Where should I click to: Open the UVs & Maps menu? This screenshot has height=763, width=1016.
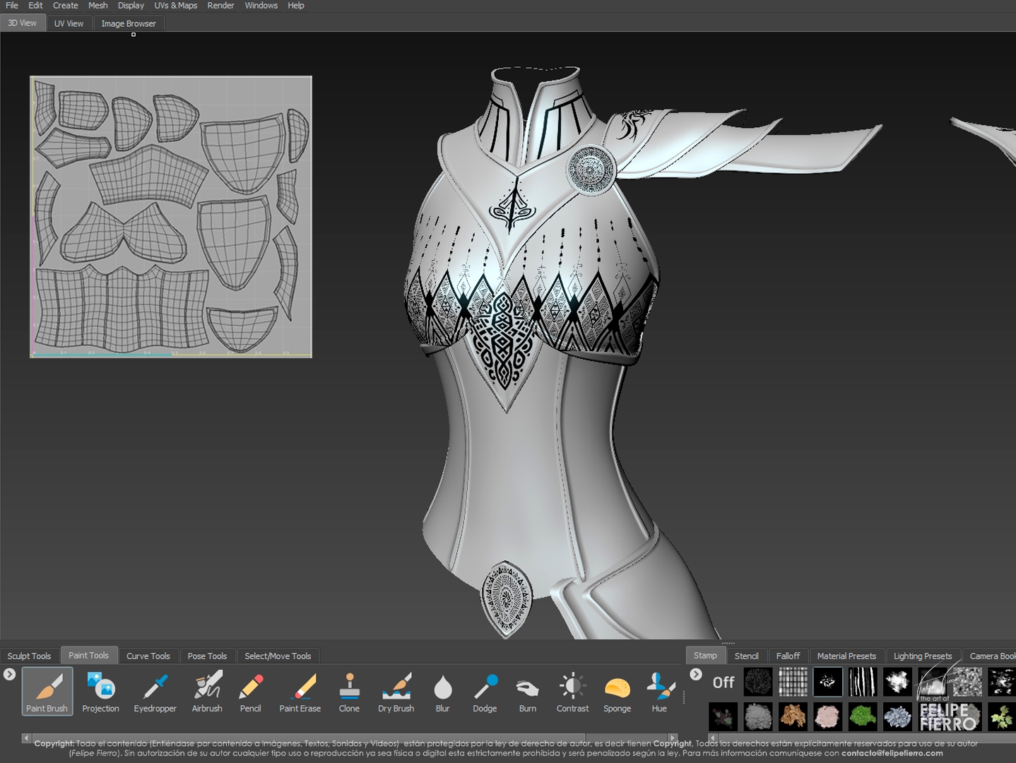click(x=175, y=6)
